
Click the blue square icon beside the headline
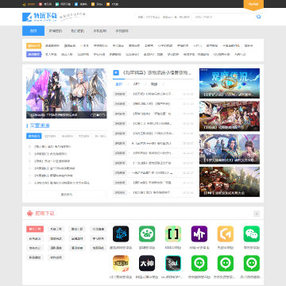pos(116,72)
